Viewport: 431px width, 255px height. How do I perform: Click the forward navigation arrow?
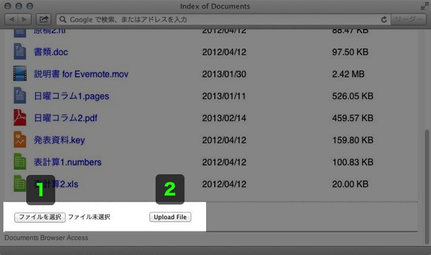click(25, 20)
